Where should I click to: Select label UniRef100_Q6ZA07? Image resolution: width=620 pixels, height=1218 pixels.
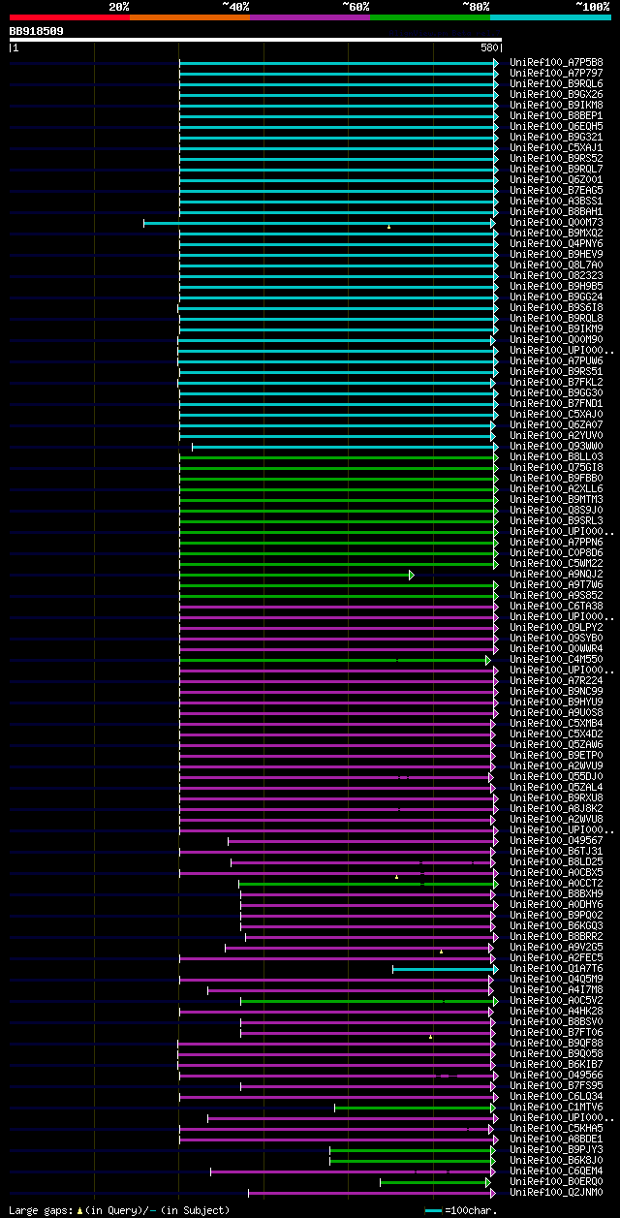556,424
